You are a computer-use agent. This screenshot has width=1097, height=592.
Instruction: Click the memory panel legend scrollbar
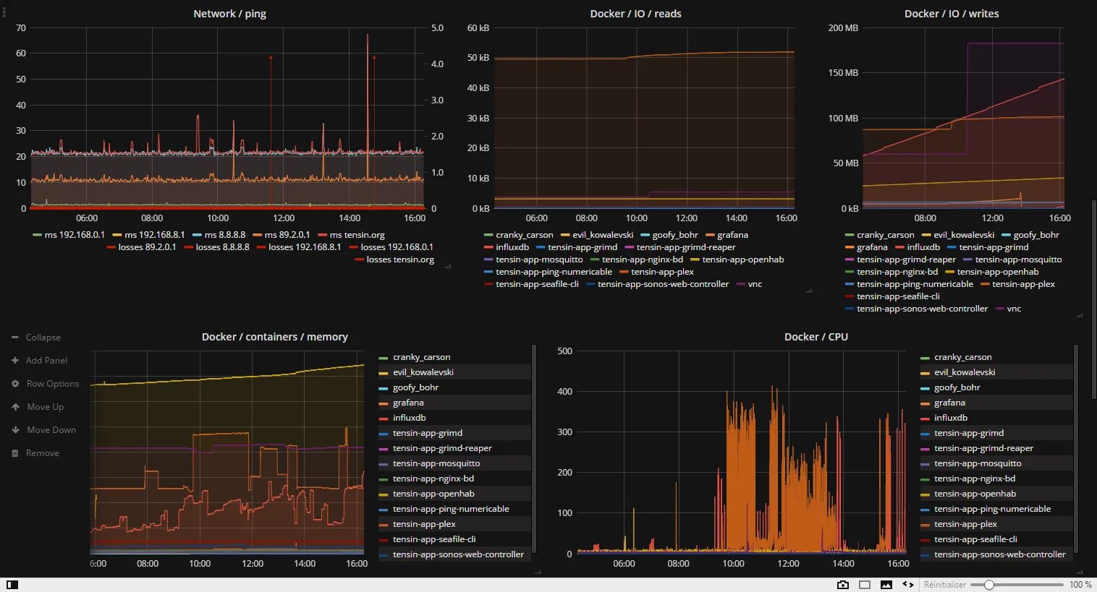534,448
